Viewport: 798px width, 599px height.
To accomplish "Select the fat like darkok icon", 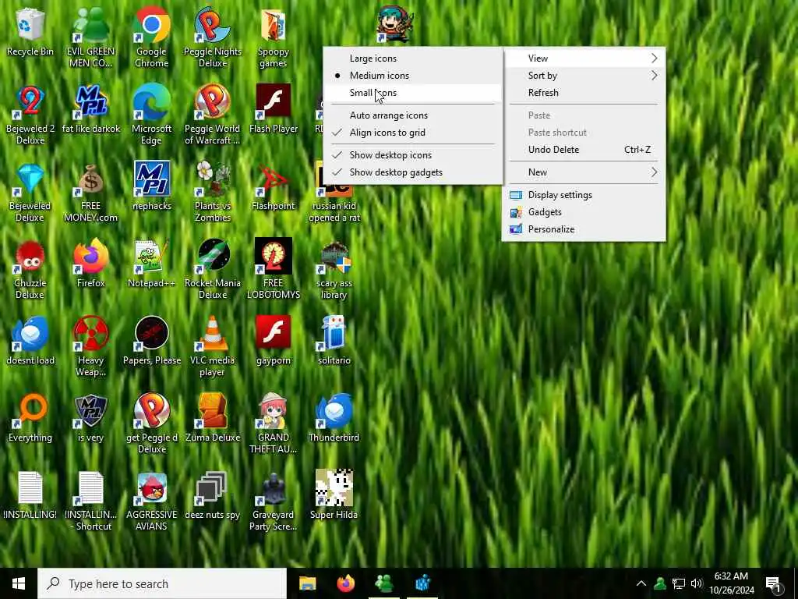I will [x=91, y=109].
